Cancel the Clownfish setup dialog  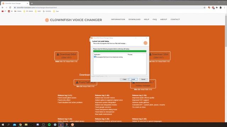coord(143,79)
